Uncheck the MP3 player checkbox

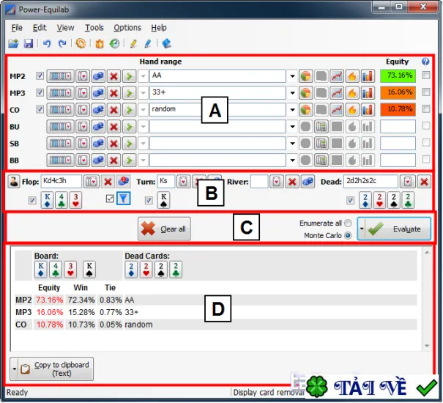click(x=40, y=92)
